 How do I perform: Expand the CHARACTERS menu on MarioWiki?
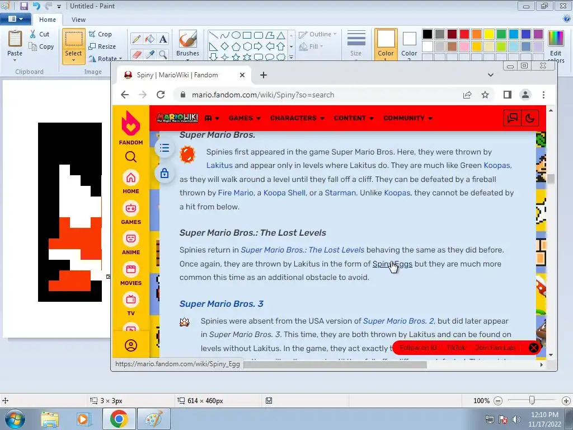click(297, 118)
